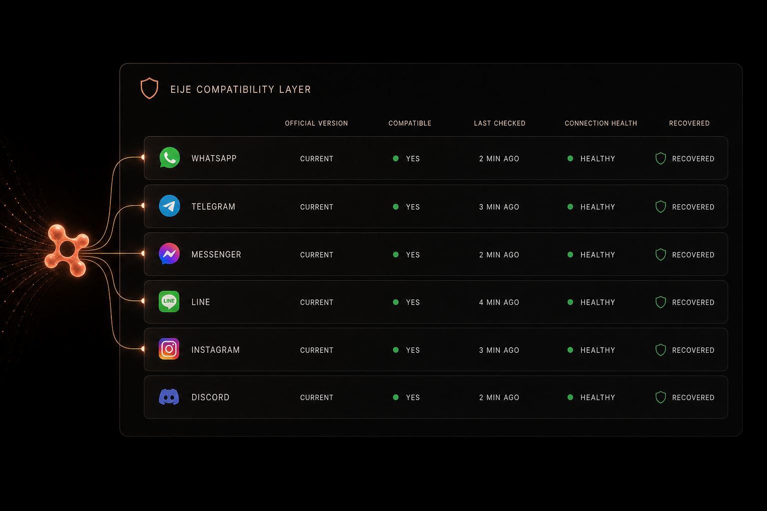This screenshot has height=511, width=767.
Task: Select the Instagram RECOVERED label
Action: 693,350
